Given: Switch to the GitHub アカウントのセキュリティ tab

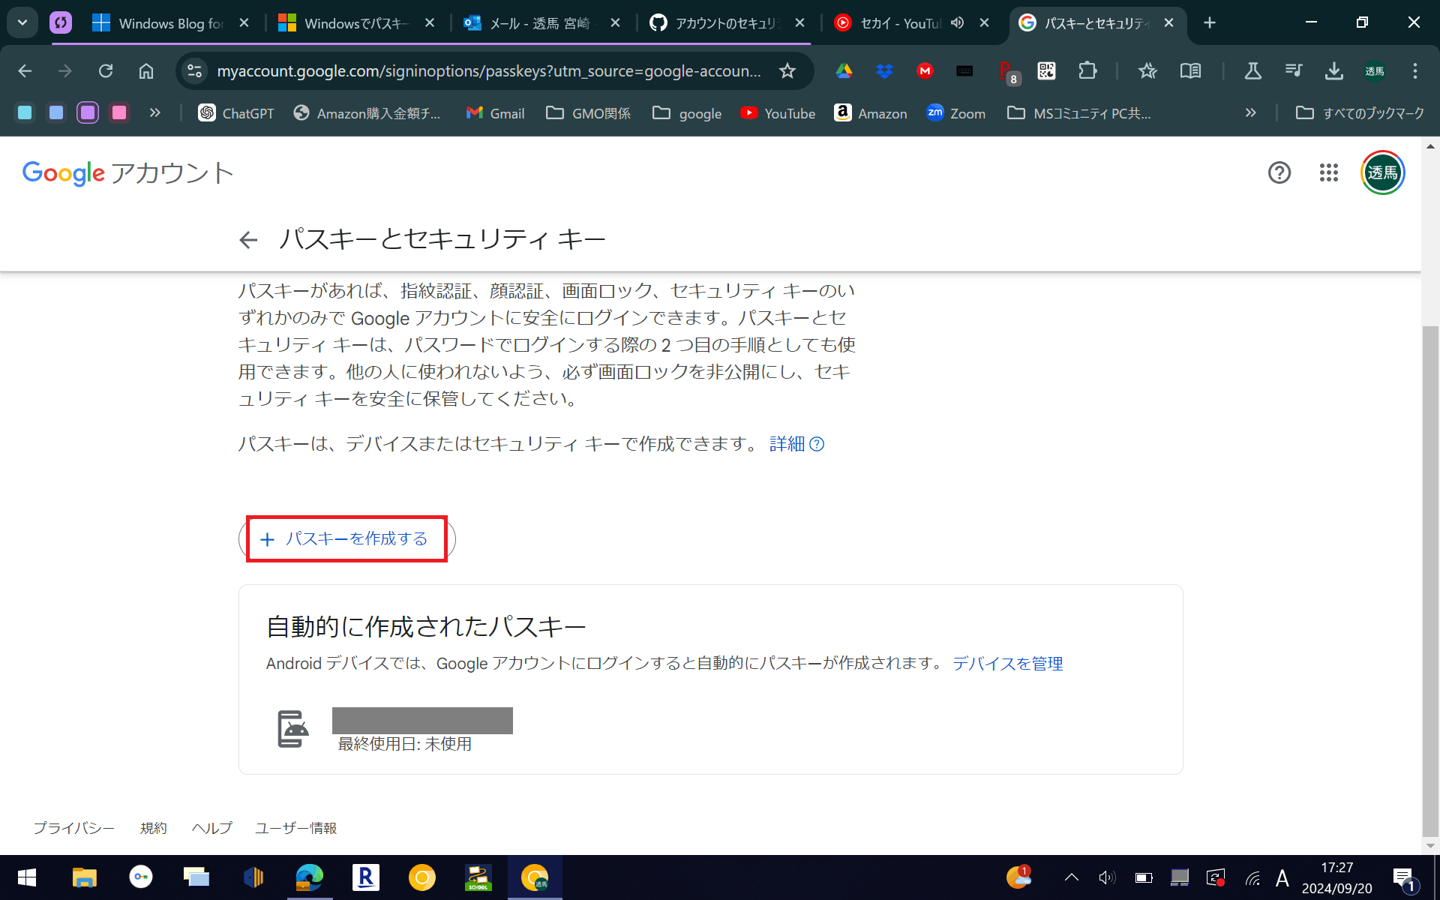Looking at the screenshot, I should [724, 23].
